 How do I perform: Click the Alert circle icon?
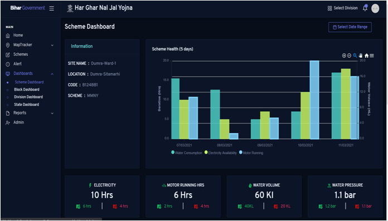[x=8, y=64]
